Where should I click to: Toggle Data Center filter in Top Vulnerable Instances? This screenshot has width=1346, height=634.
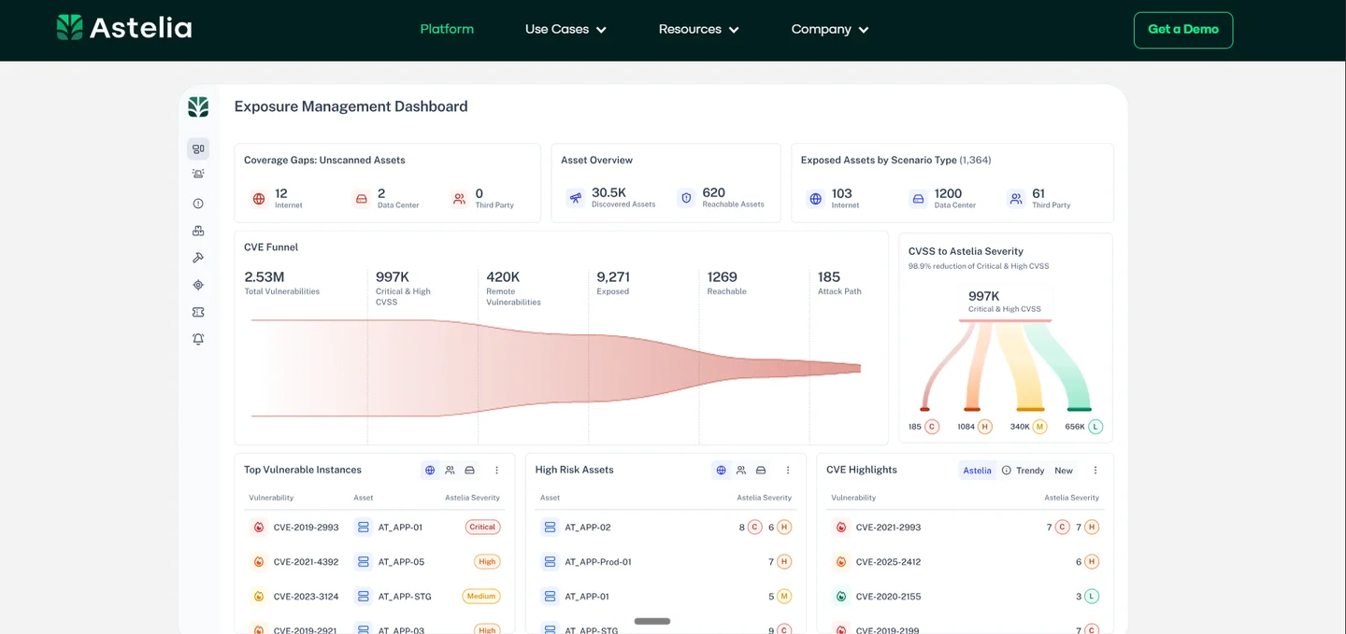pyautogui.click(x=470, y=471)
